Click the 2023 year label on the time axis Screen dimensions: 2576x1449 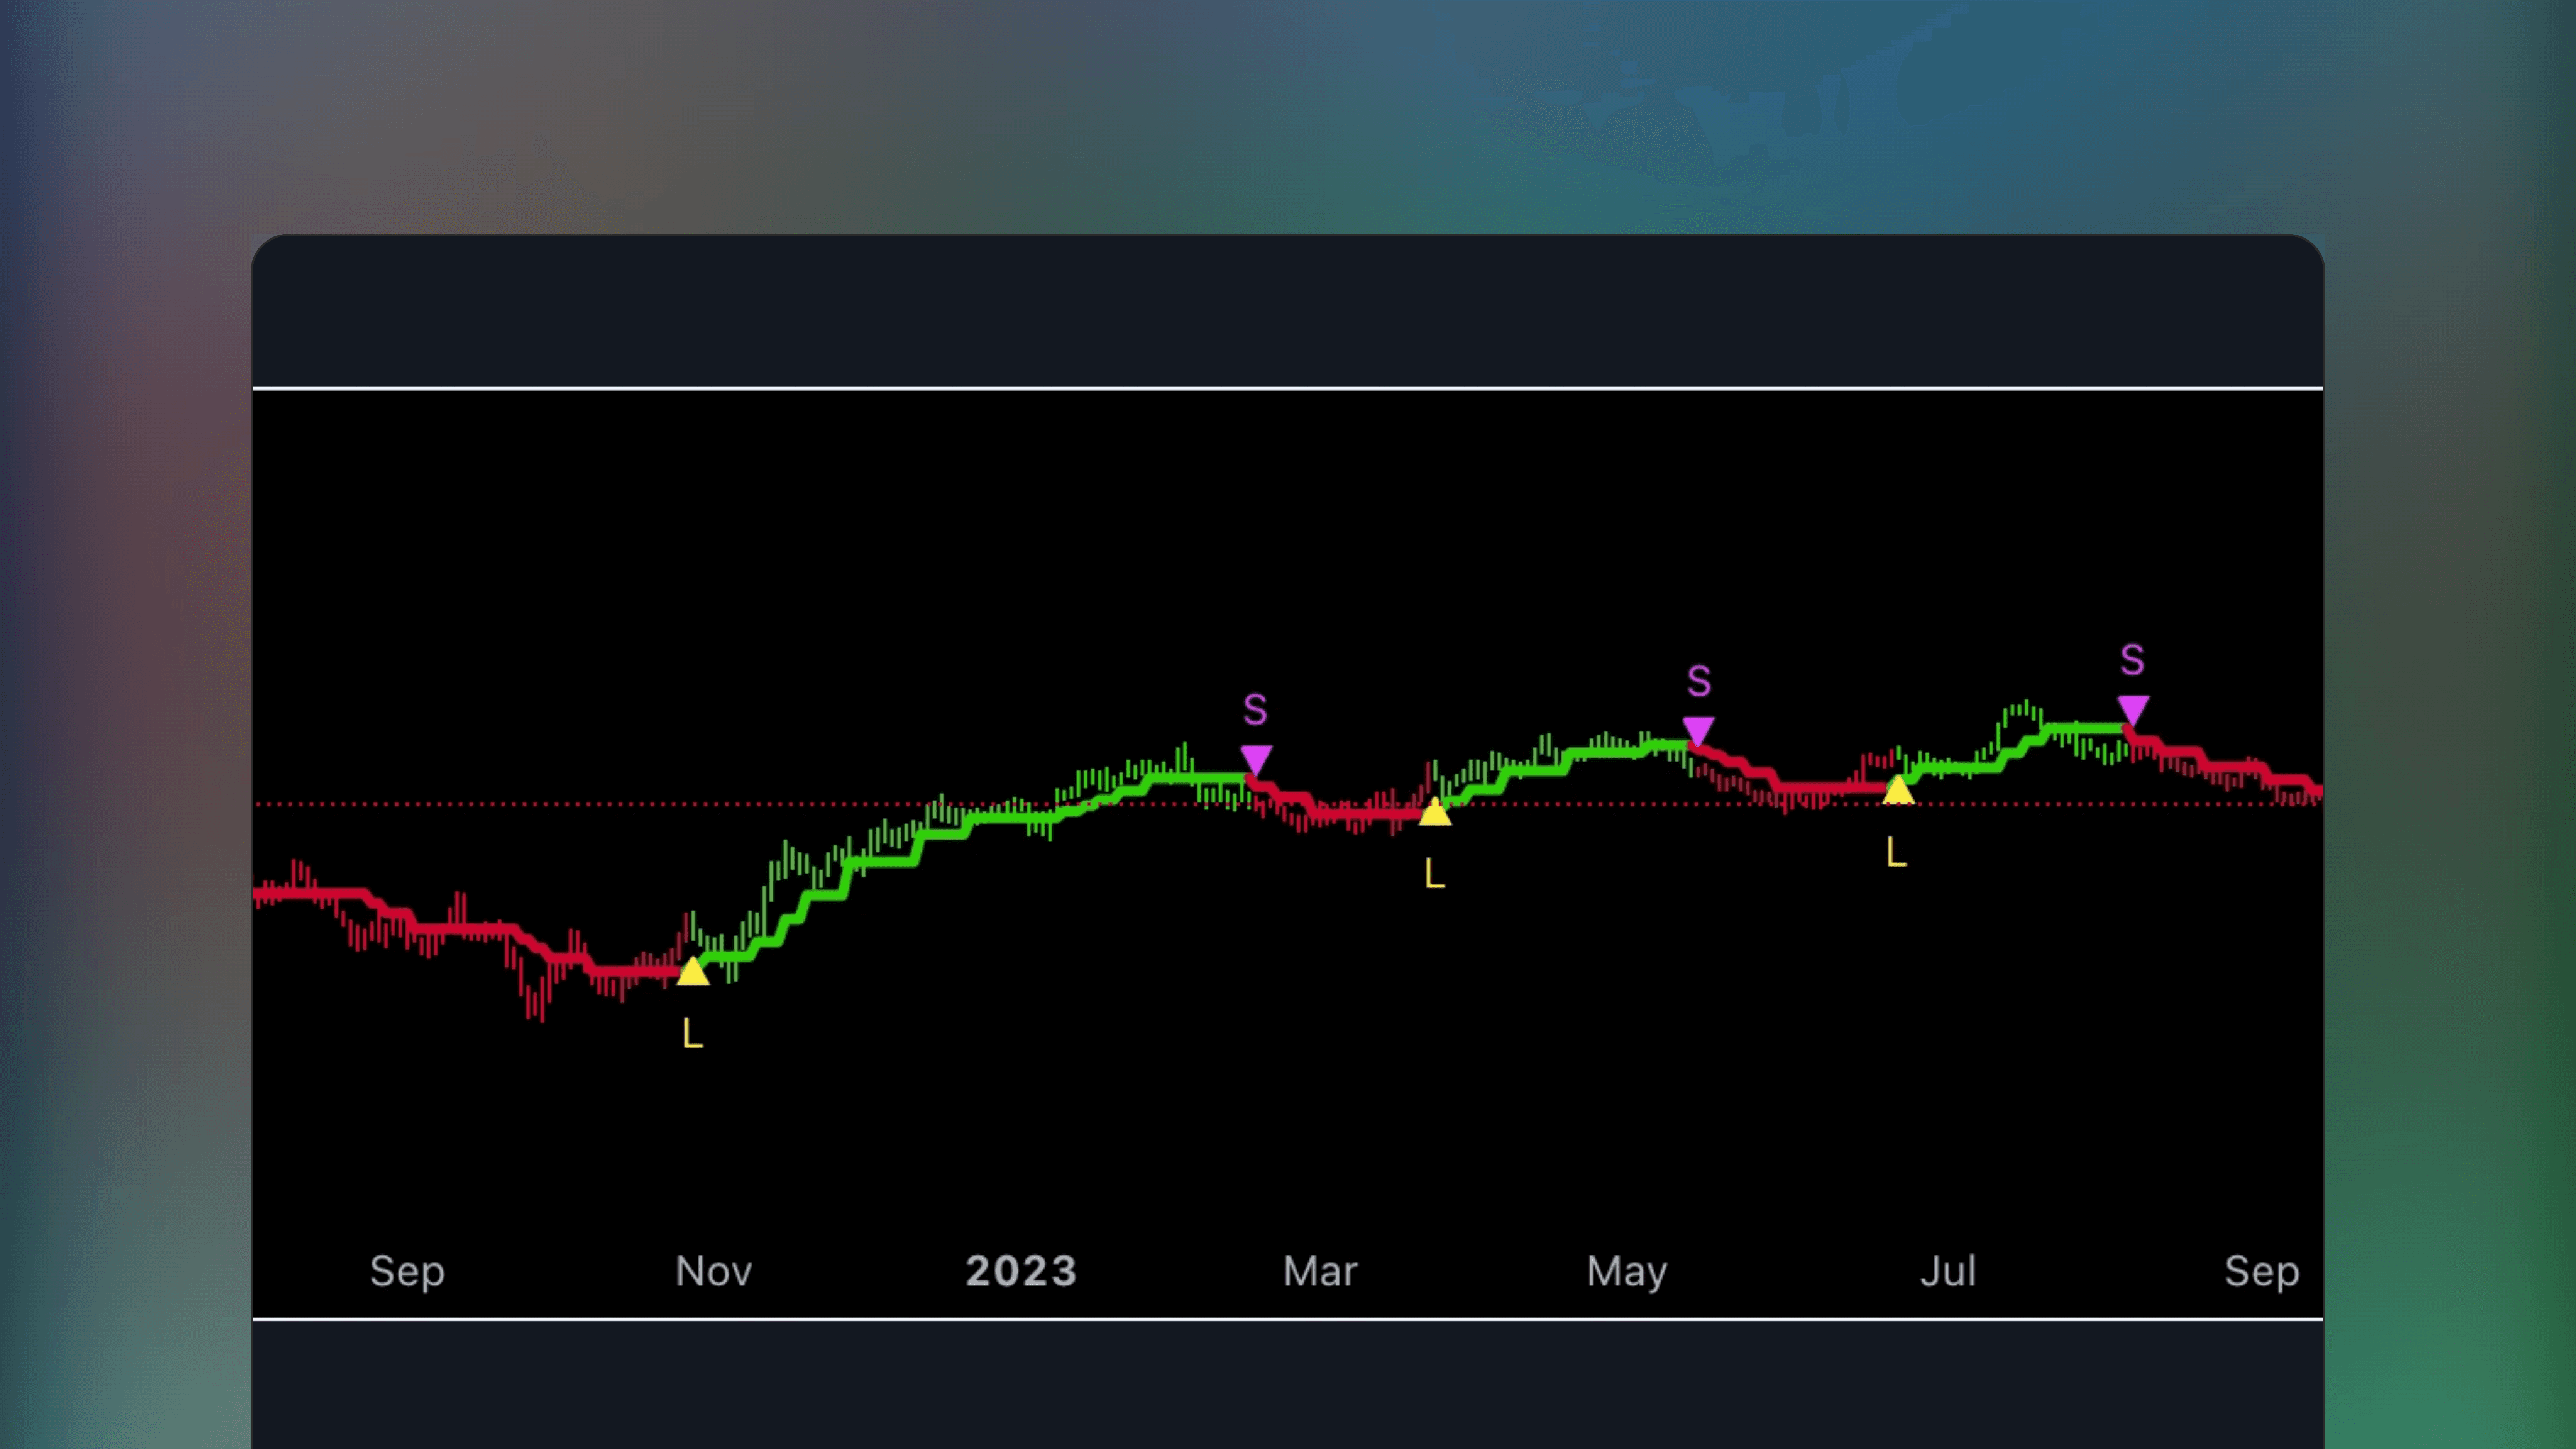pyautogui.click(x=1020, y=1272)
